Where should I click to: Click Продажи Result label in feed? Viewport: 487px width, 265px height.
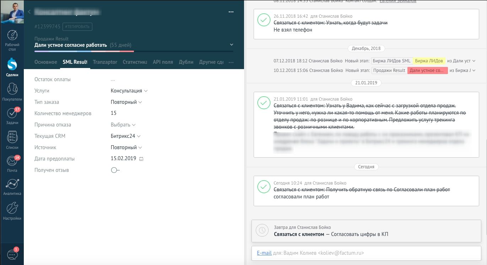(389, 71)
